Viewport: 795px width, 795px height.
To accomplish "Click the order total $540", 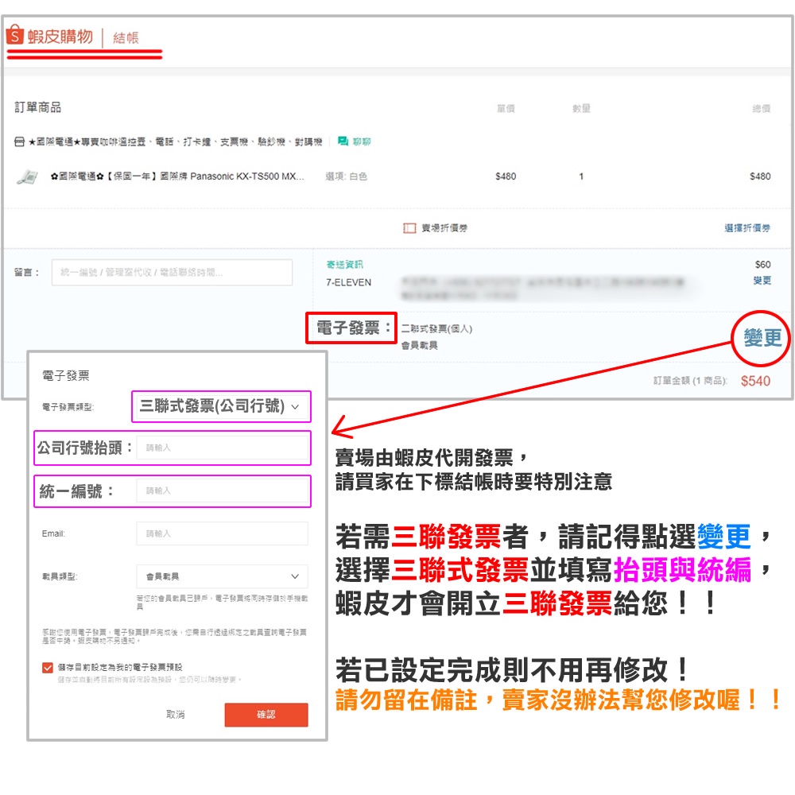I will 755,381.
